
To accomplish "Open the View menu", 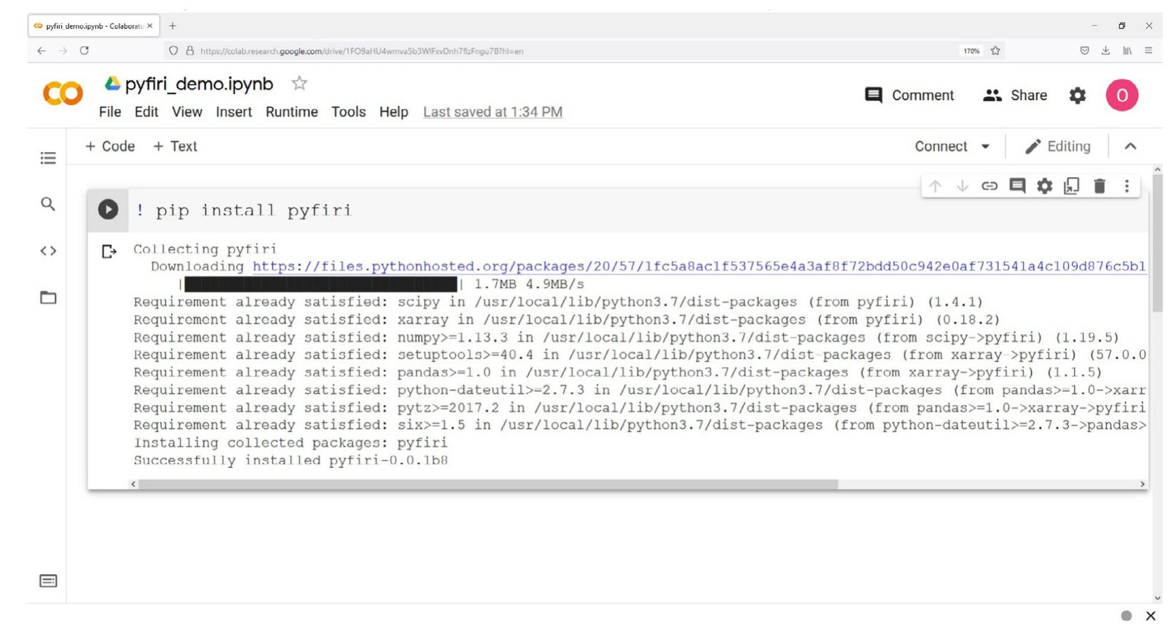I will pyautogui.click(x=187, y=112).
